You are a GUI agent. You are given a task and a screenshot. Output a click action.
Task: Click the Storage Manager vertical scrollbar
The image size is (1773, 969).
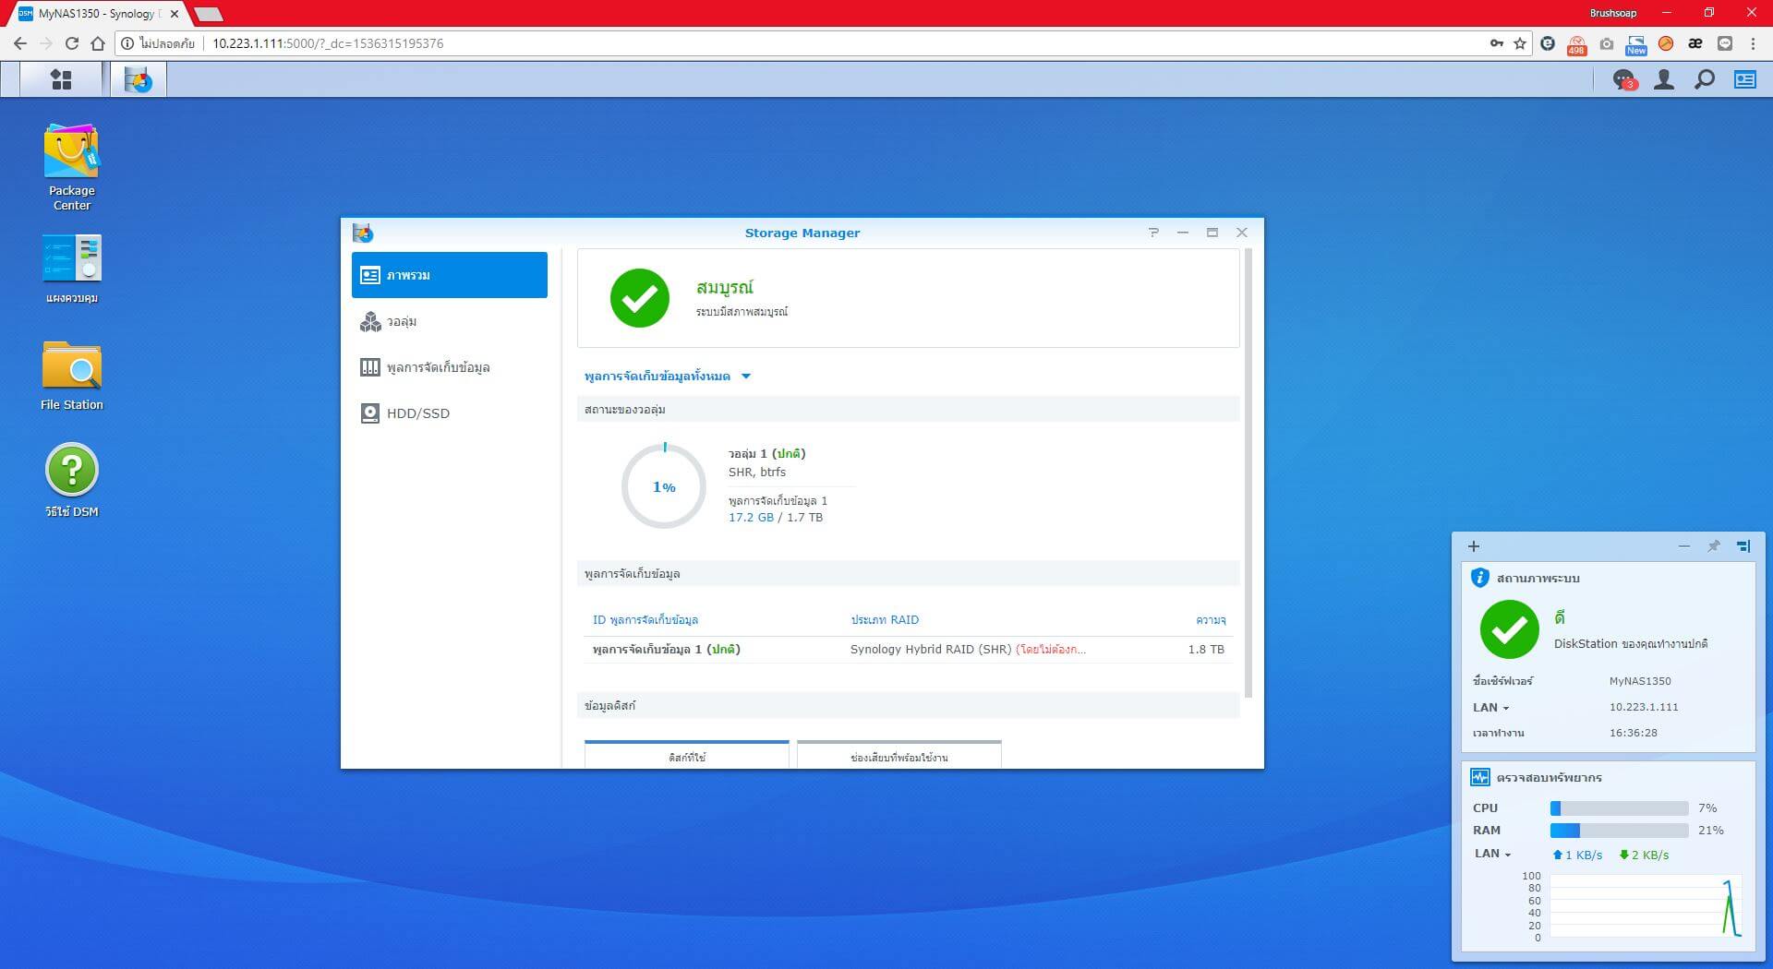[1248, 473]
